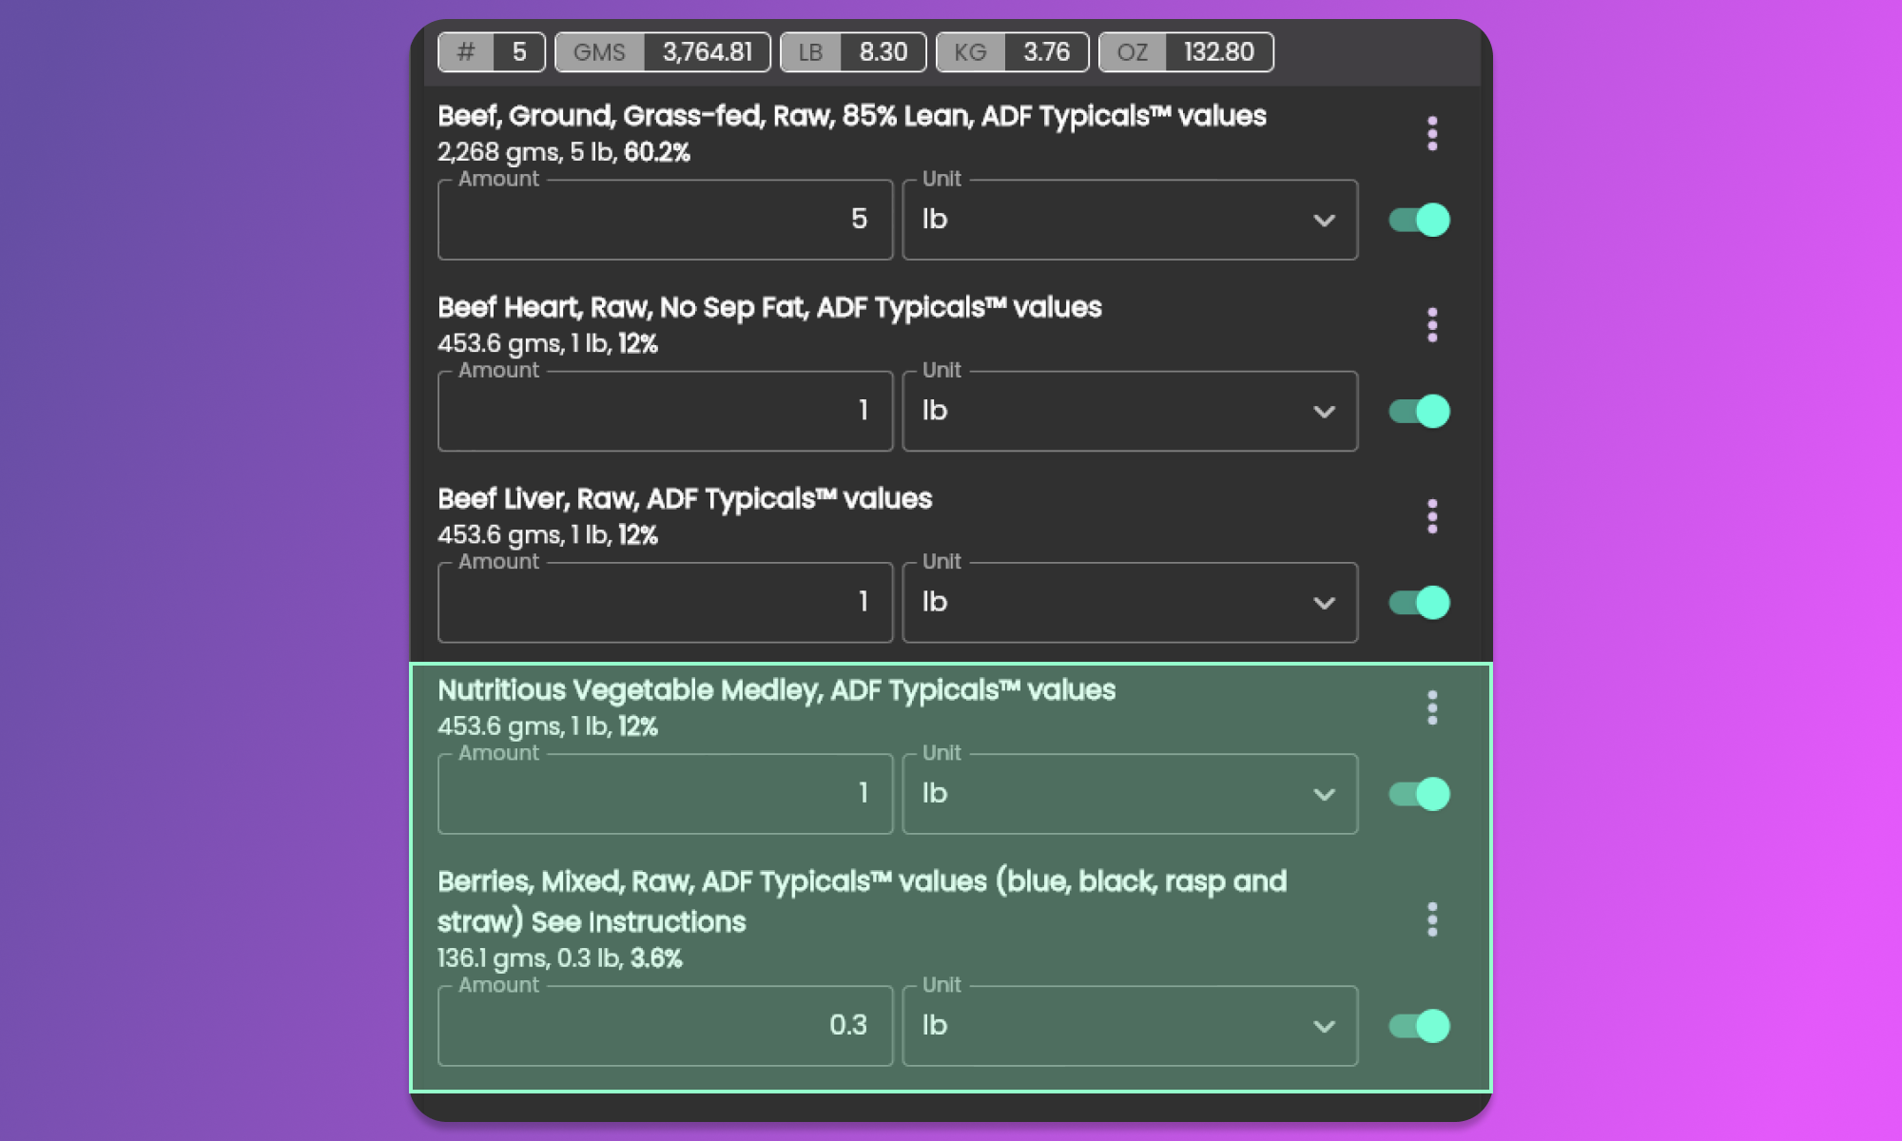
Task: Switch off Beef Liver ingredient
Action: pos(1419,602)
